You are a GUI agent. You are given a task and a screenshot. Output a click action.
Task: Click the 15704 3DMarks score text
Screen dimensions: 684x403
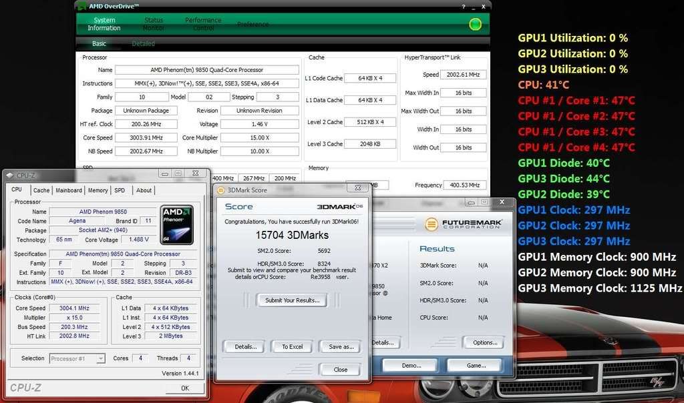(x=292, y=236)
